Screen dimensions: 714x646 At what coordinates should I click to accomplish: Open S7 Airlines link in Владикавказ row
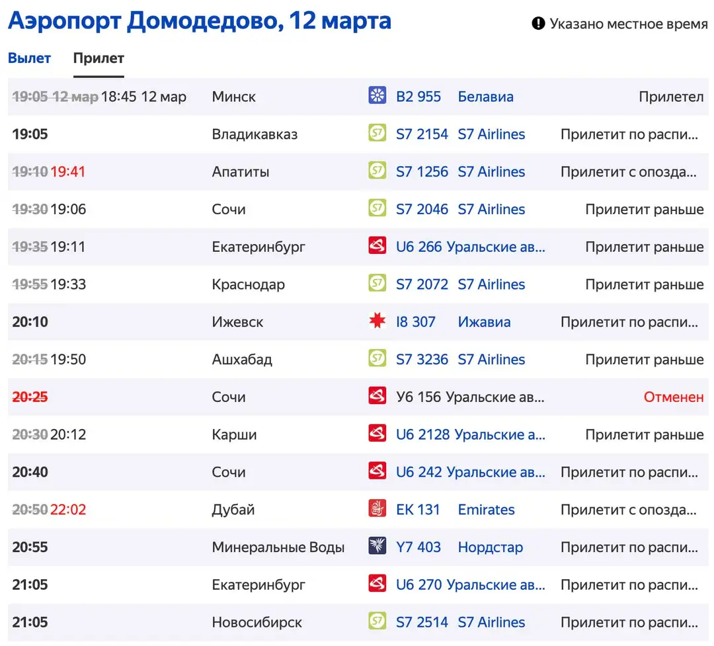pos(491,134)
